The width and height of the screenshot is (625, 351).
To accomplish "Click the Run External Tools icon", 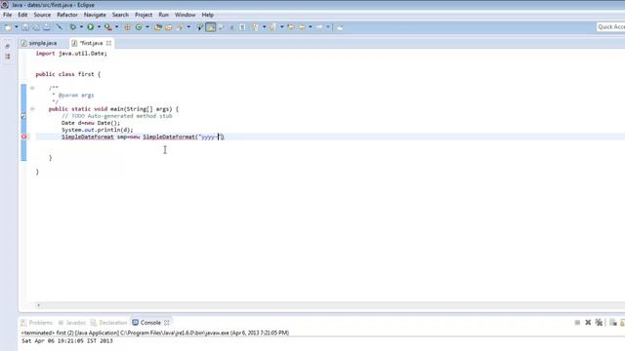I will pos(108,27).
